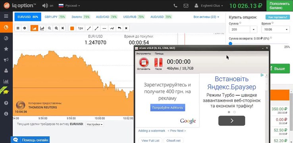Viewport: 293px width, 143px height.
Task: Select the AUD/USD 70% asset tab
Action: [161, 17]
